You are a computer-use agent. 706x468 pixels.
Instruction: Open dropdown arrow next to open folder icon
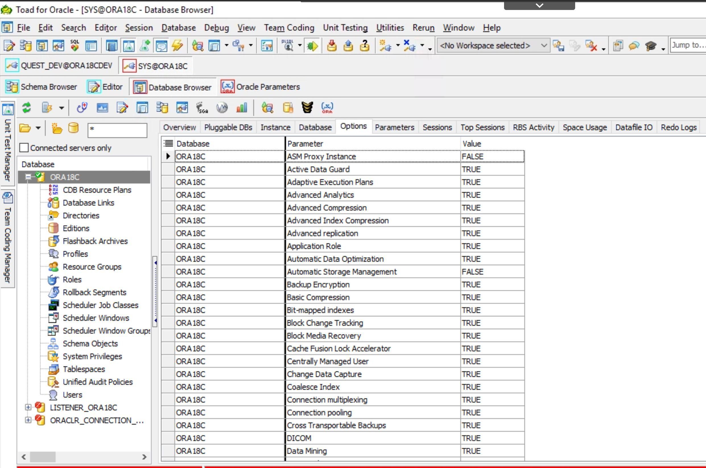pos(38,128)
